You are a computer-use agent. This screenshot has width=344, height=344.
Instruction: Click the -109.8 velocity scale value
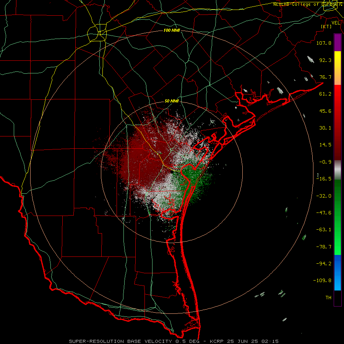(322, 281)
